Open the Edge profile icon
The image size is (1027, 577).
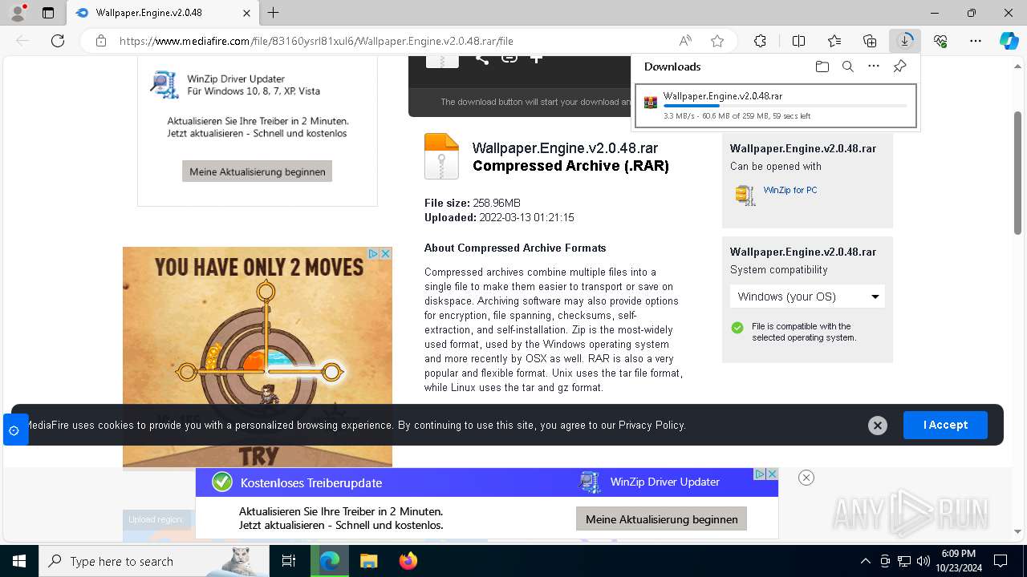tap(18, 13)
